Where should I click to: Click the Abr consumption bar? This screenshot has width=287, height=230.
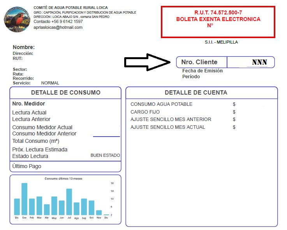pyautogui.click(x=47, y=209)
